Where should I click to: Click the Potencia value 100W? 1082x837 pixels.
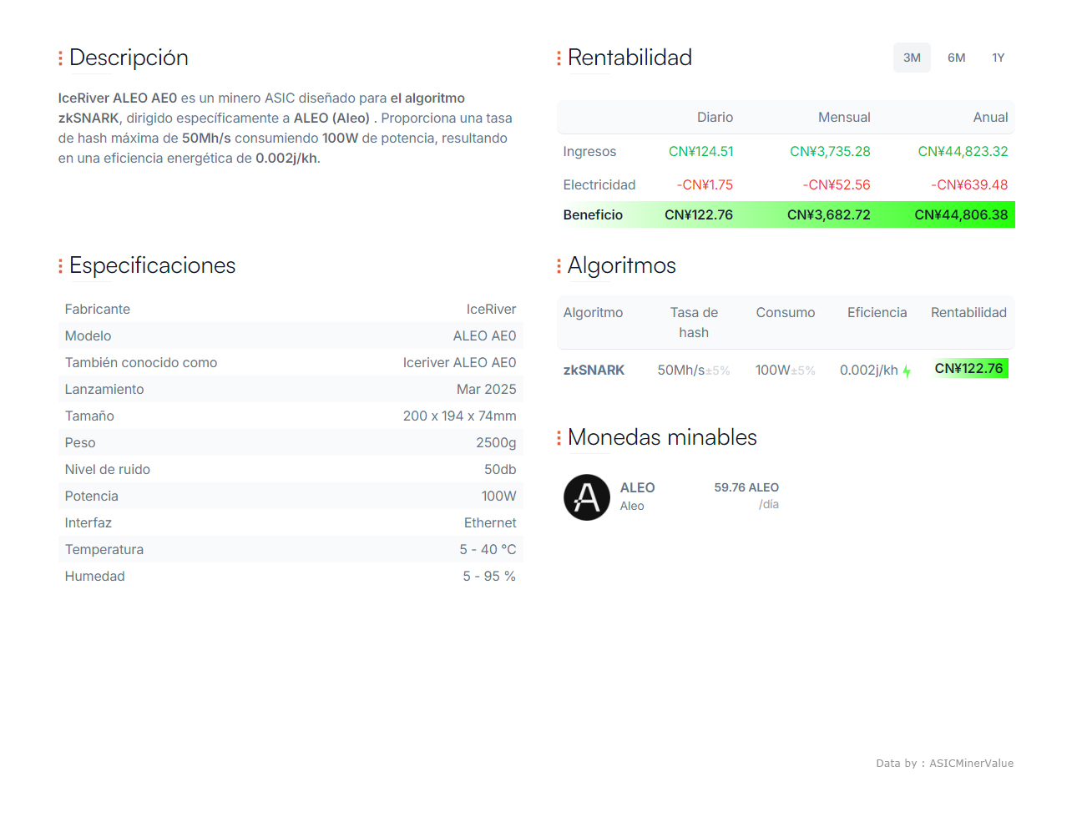click(498, 496)
